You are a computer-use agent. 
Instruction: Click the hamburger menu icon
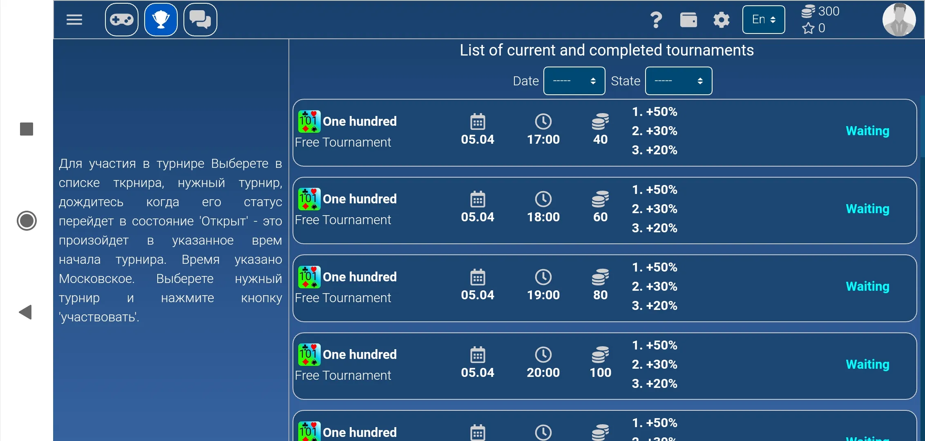74,20
